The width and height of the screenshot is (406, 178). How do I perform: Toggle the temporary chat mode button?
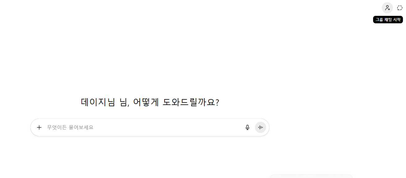click(400, 8)
